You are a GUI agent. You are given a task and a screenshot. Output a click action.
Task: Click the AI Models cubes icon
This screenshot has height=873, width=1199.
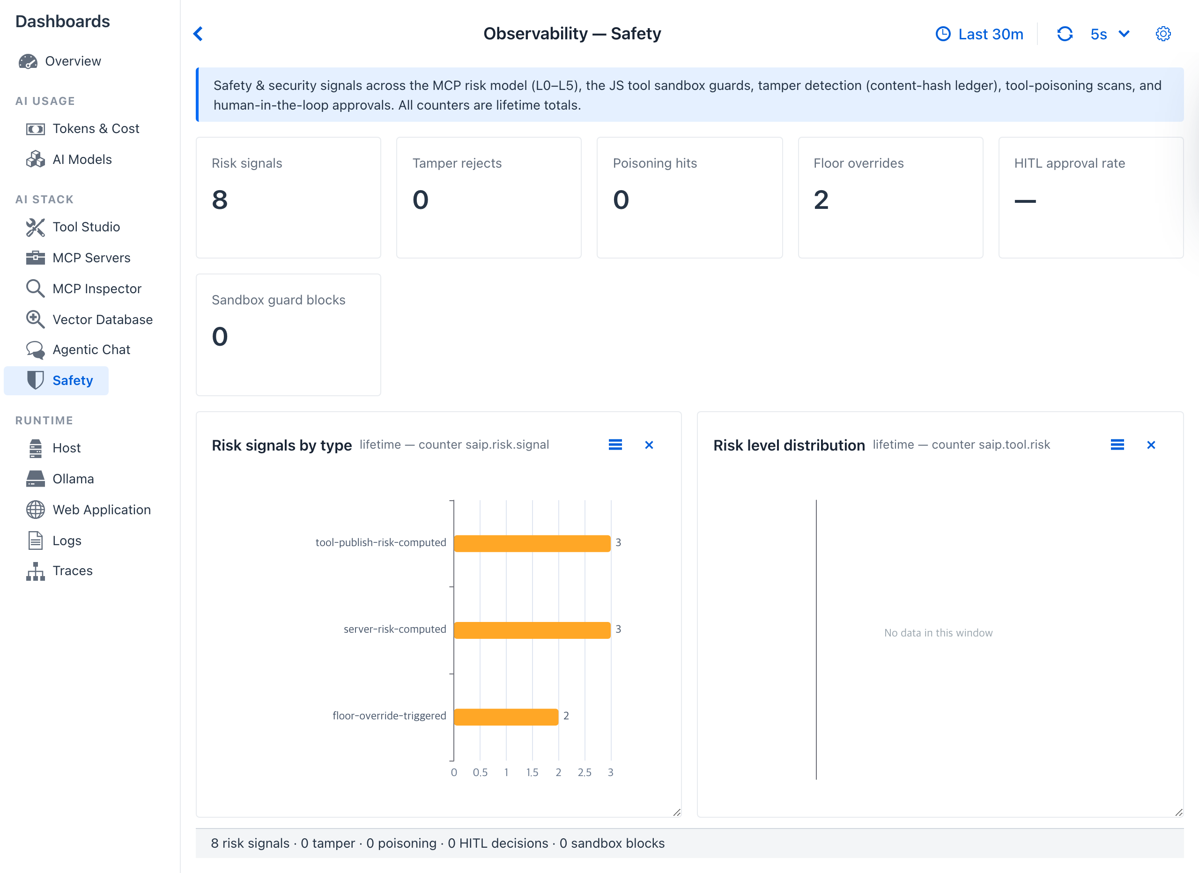tap(36, 159)
